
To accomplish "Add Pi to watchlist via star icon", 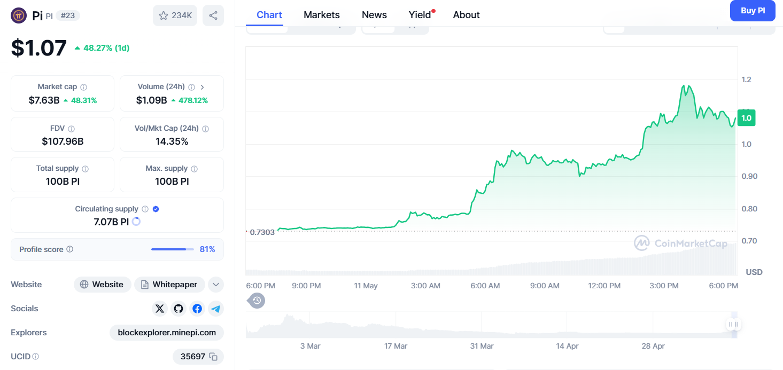I will tap(175, 15).
